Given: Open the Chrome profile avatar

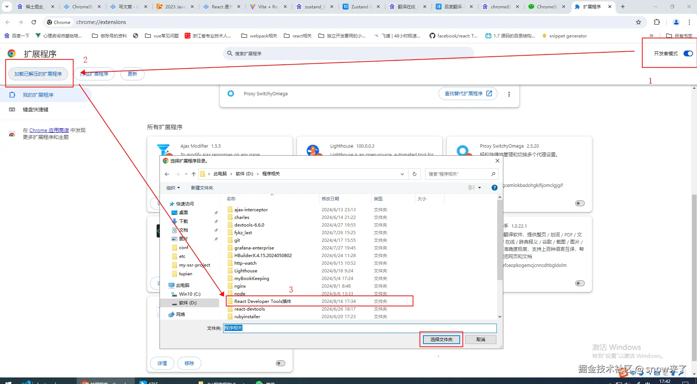Looking at the screenshot, I should click(676, 22).
